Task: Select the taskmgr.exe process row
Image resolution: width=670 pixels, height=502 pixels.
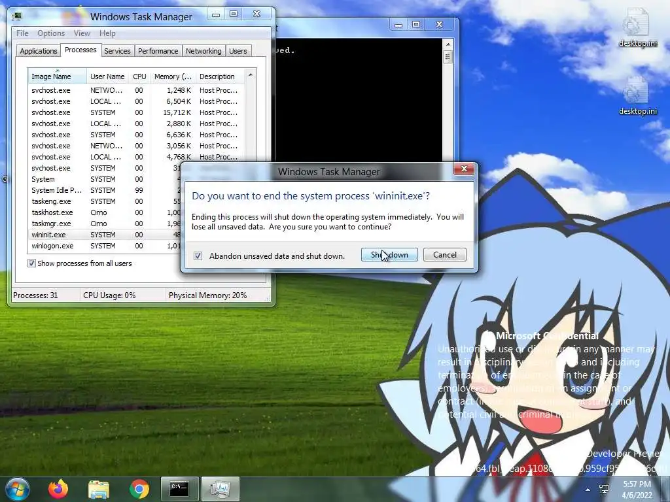Action: 105,224
